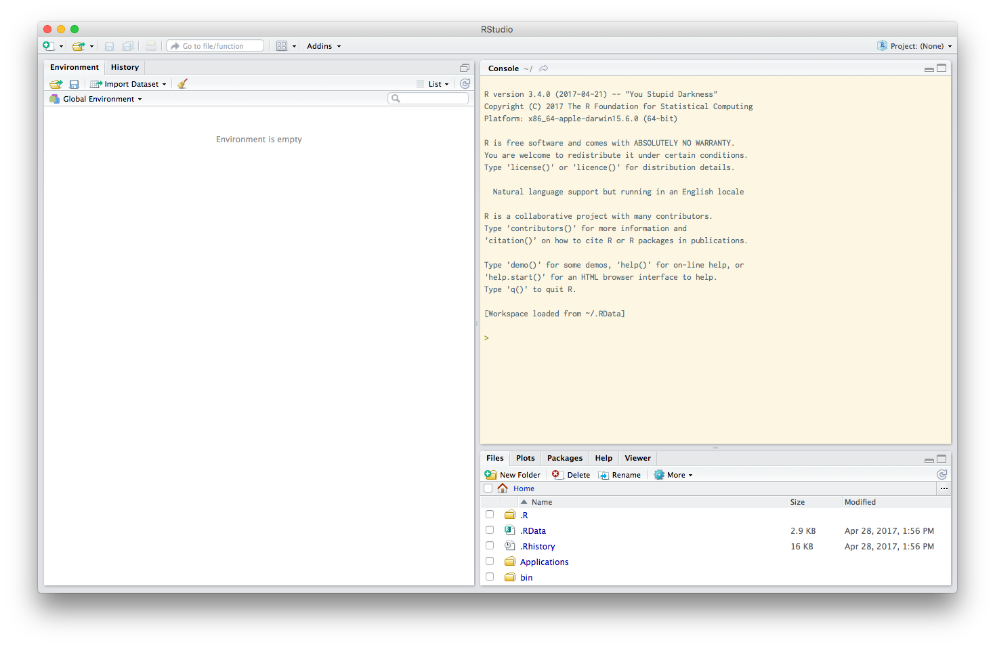Focus the Go to file/function field
Viewport: 995px width, 647px height.
215,46
